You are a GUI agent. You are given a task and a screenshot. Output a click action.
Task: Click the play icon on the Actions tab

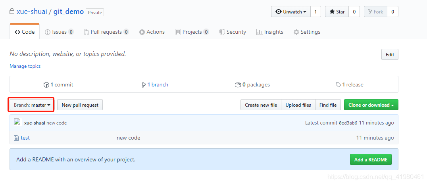pos(142,32)
